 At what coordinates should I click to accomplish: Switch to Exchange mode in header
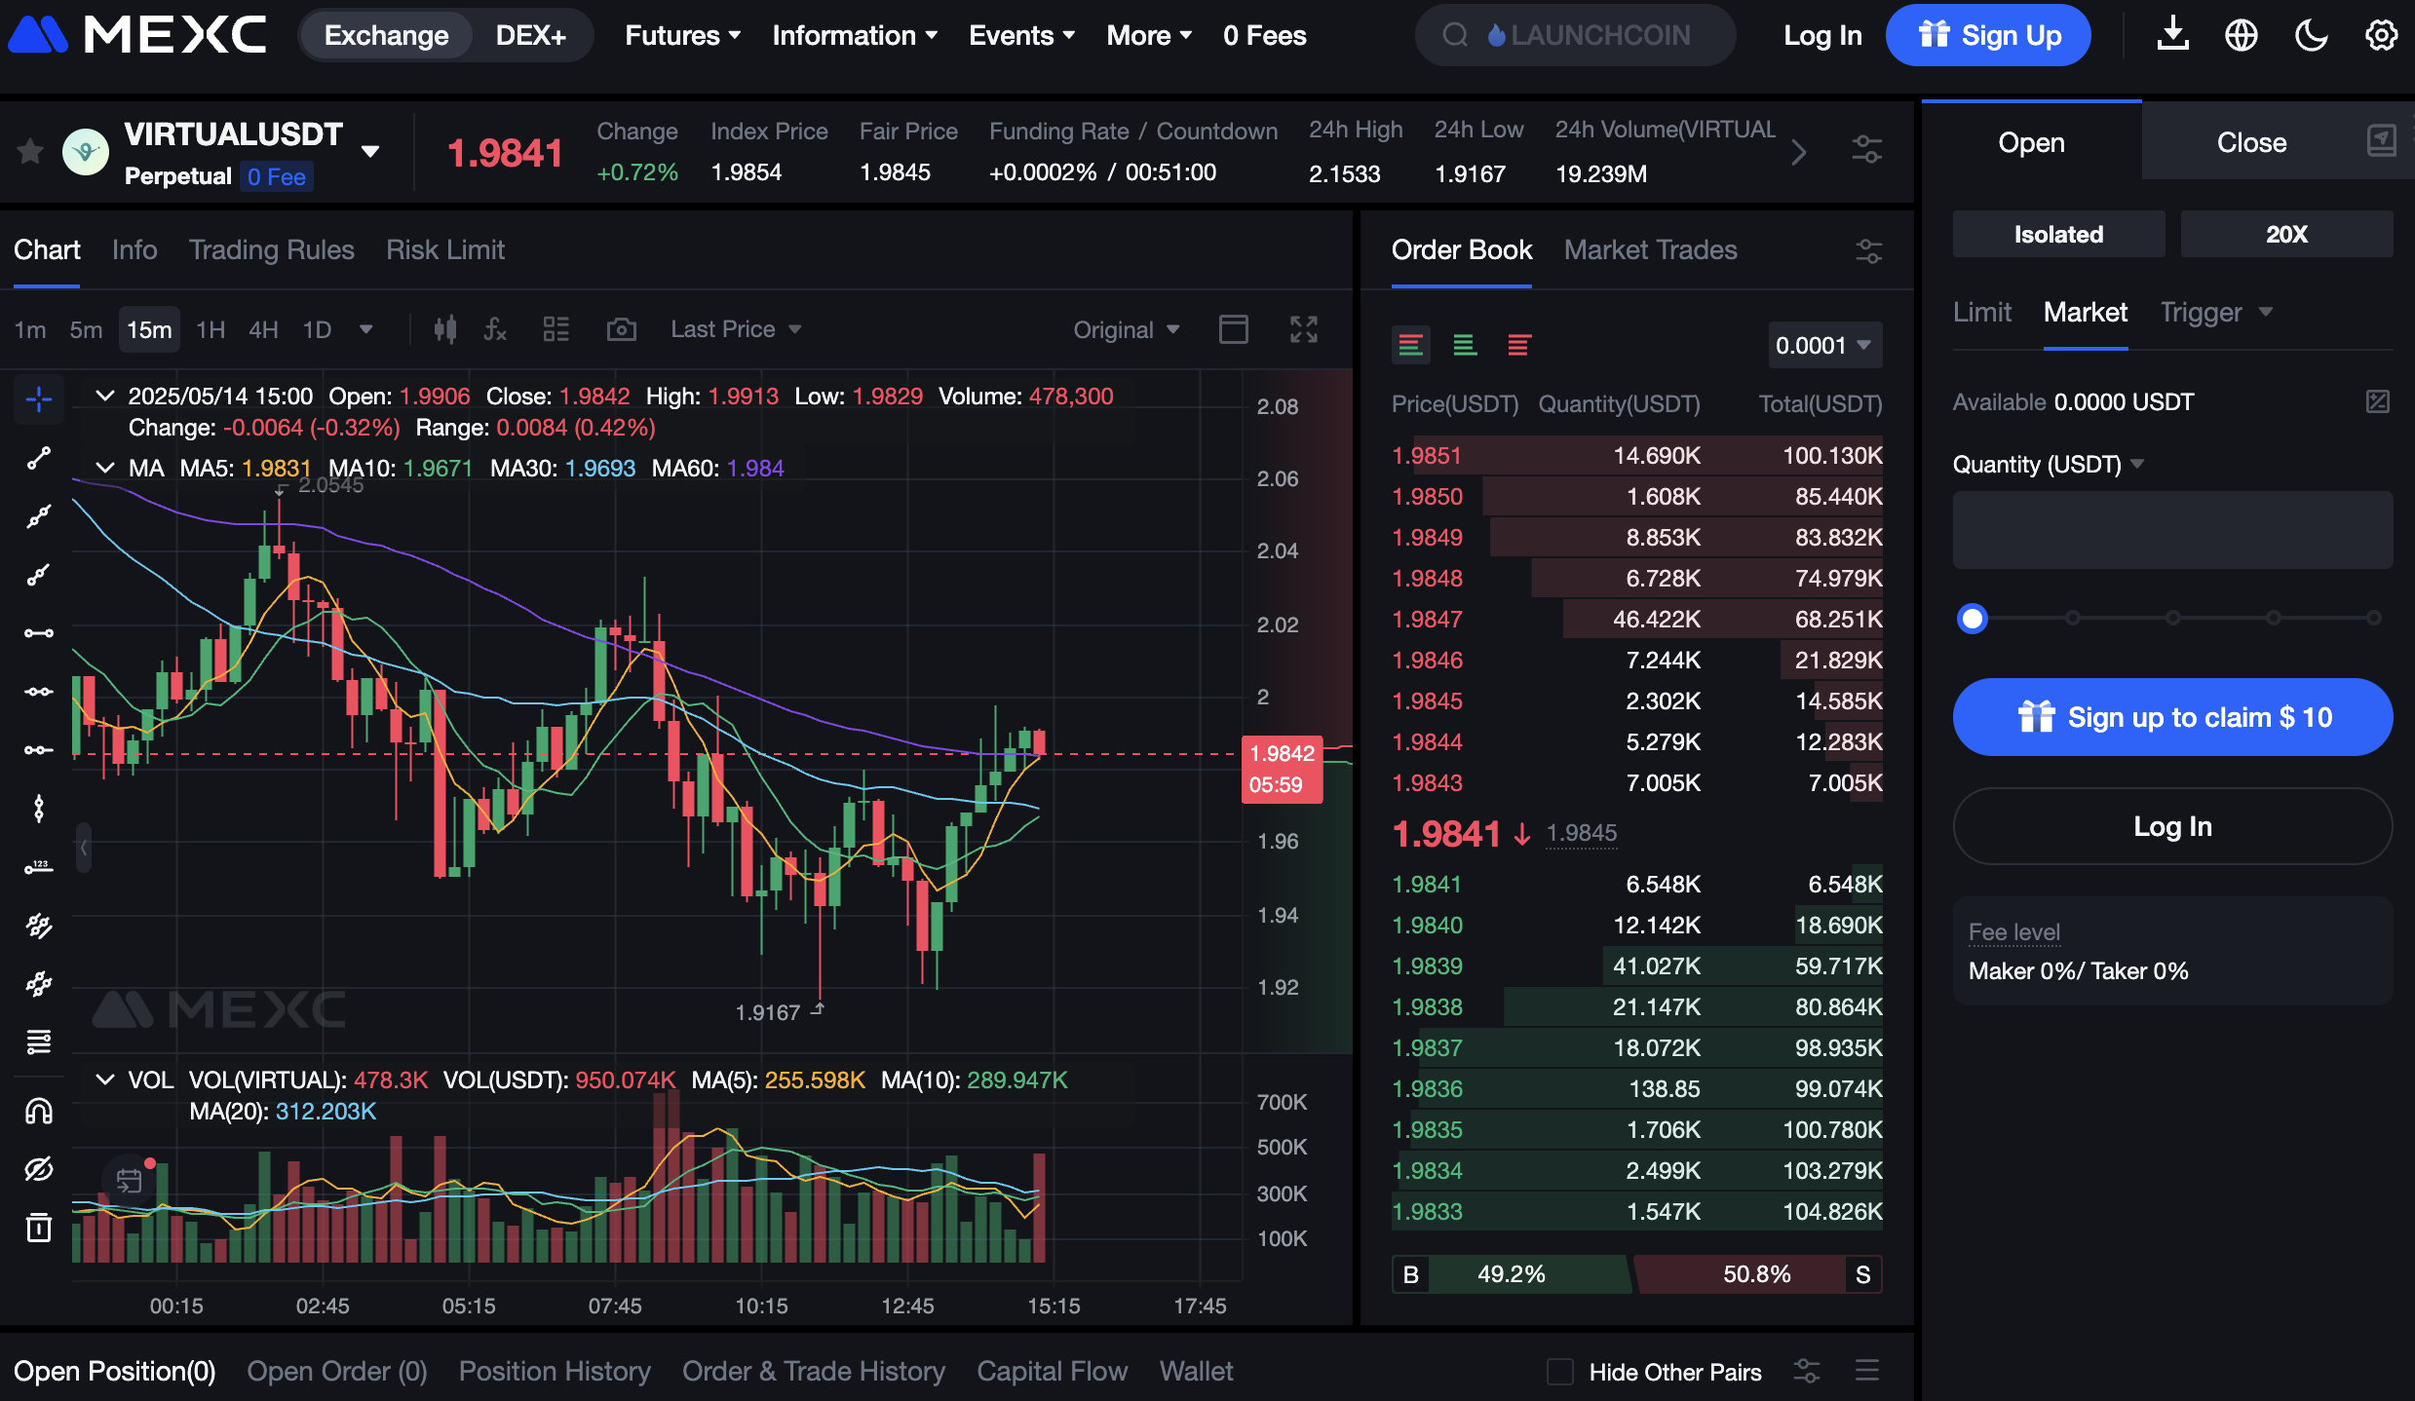[386, 35]
